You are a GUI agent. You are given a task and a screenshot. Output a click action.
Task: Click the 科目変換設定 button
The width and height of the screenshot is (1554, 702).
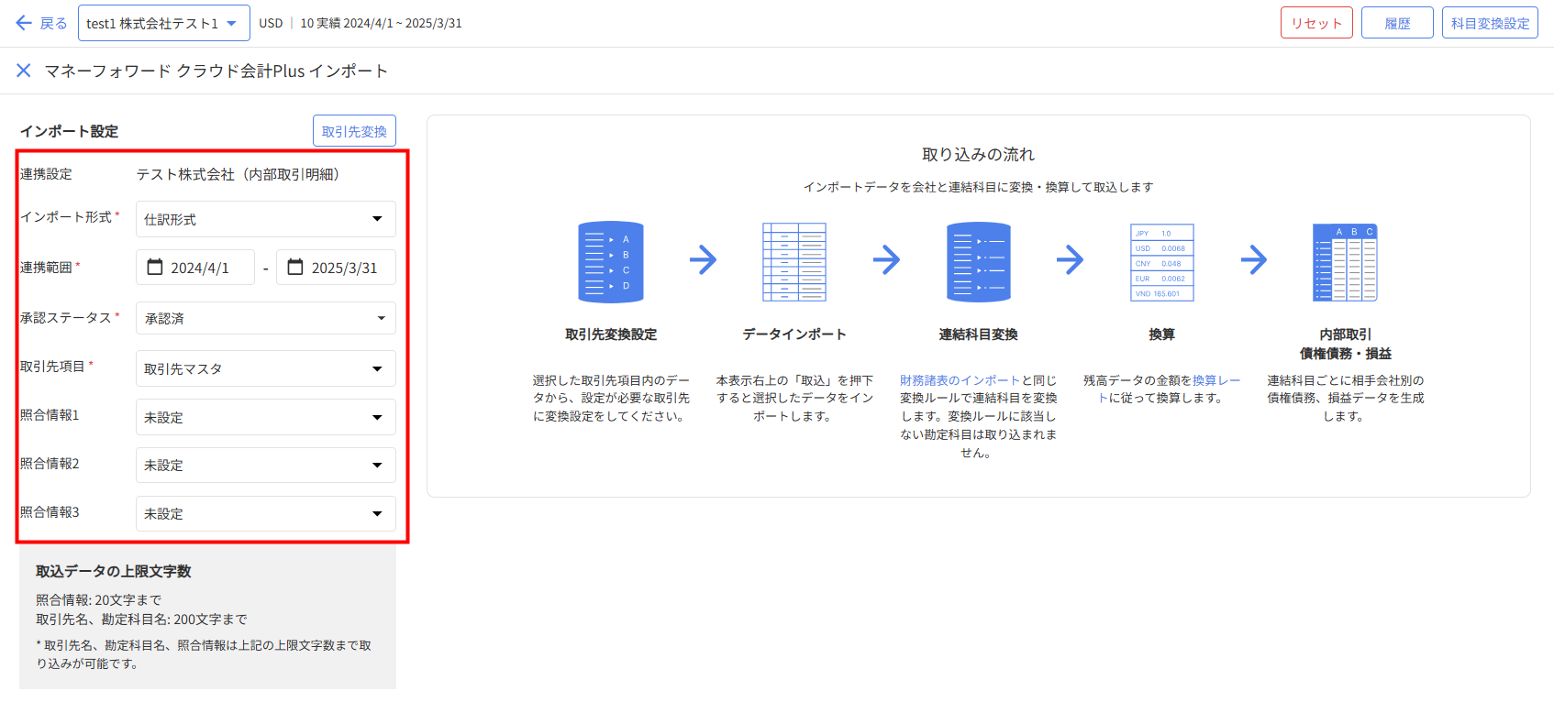point(1489,23)
